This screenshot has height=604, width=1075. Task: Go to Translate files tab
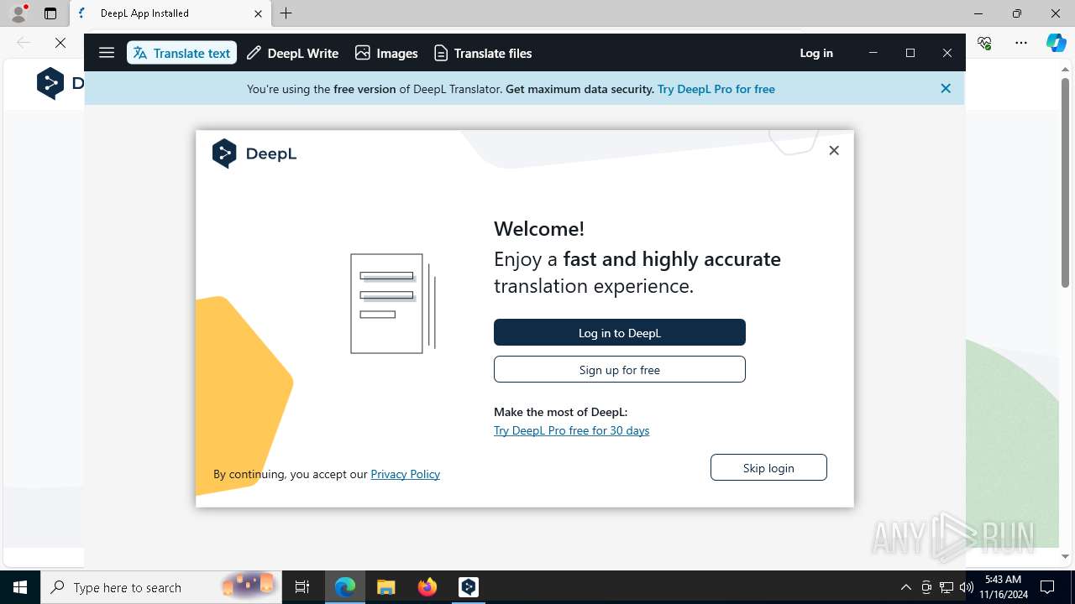(483, 53)
